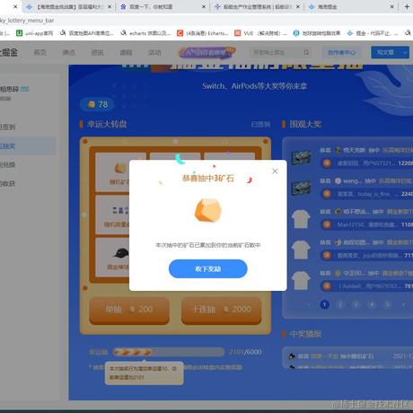Click the 写文章 button
Viewport: 413px width, 413px height.
pos(385,53)
